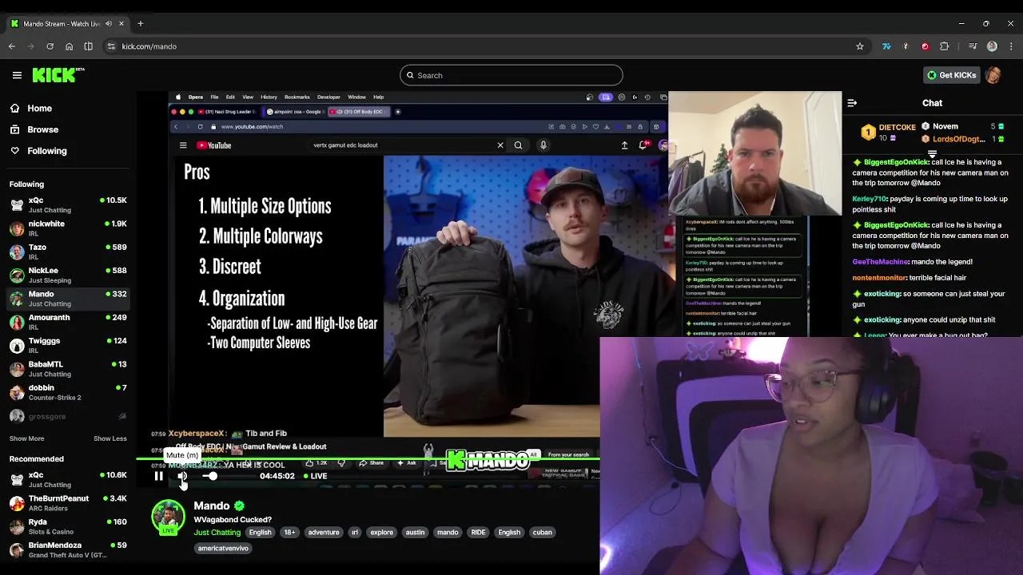Screen dimensions: 1023x575
Task: Open Tazo channel in Following list
Action: click(x=68, y=252)
